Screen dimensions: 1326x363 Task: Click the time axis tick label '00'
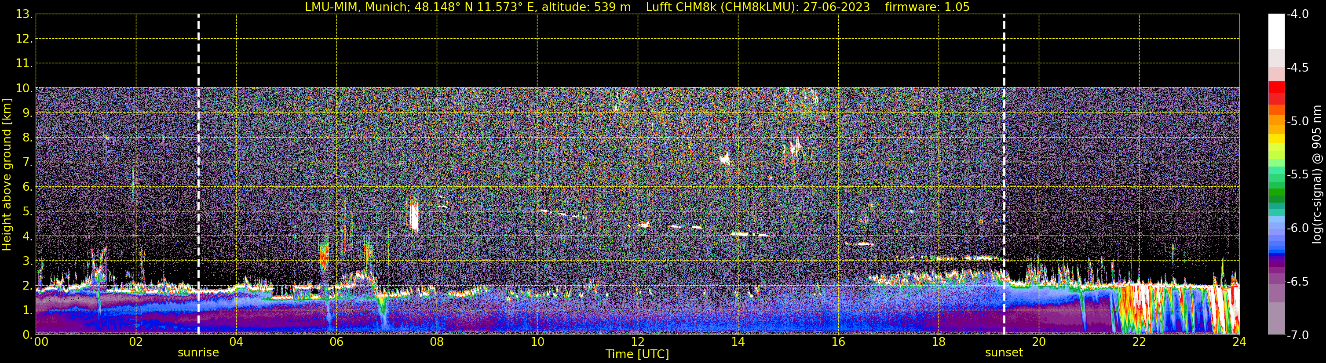click(x=41, y=342)
